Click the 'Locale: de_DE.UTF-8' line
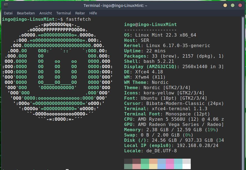 pos(150,151)
